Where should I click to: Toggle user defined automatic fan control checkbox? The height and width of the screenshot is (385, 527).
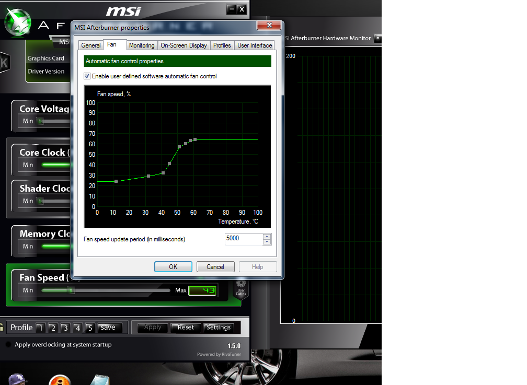click(87, 76)
